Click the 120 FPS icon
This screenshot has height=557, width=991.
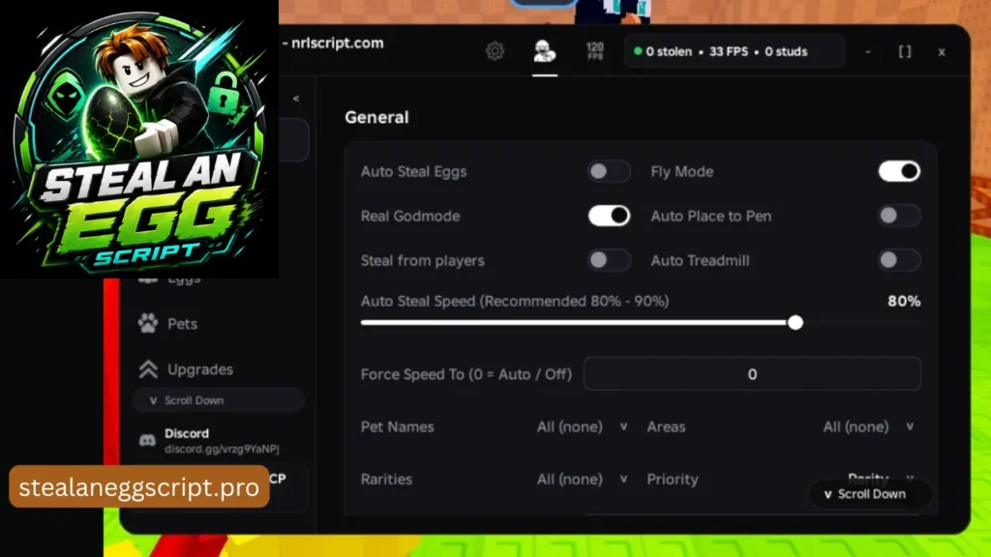(595, 51)
